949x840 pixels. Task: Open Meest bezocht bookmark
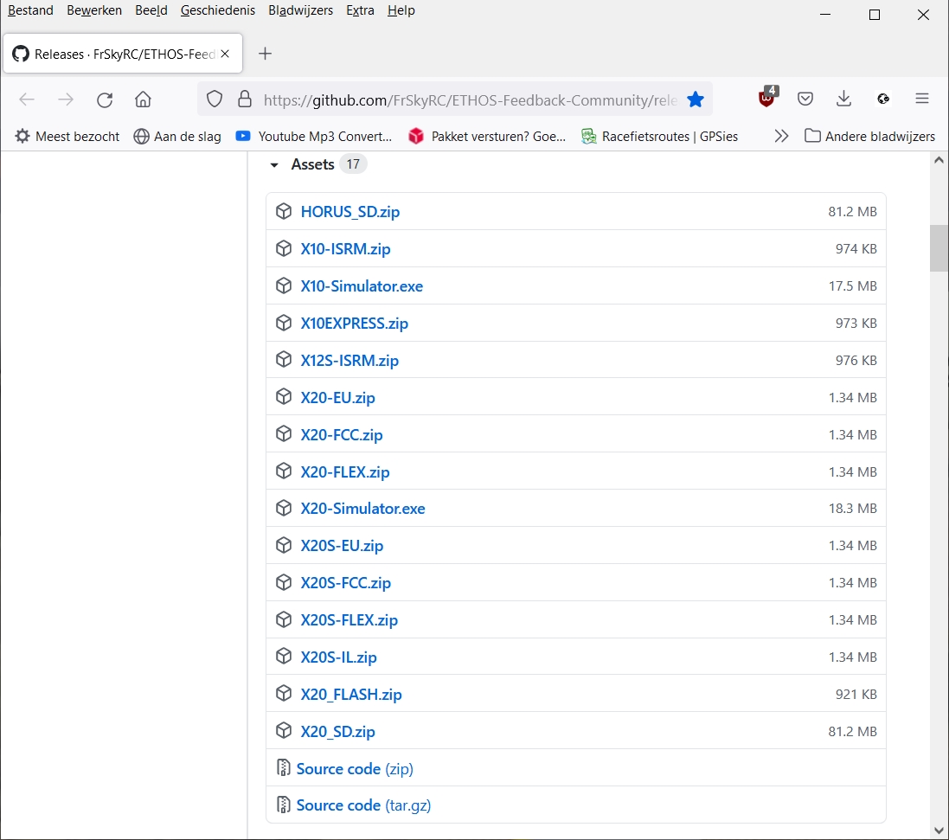pos(67,136)
